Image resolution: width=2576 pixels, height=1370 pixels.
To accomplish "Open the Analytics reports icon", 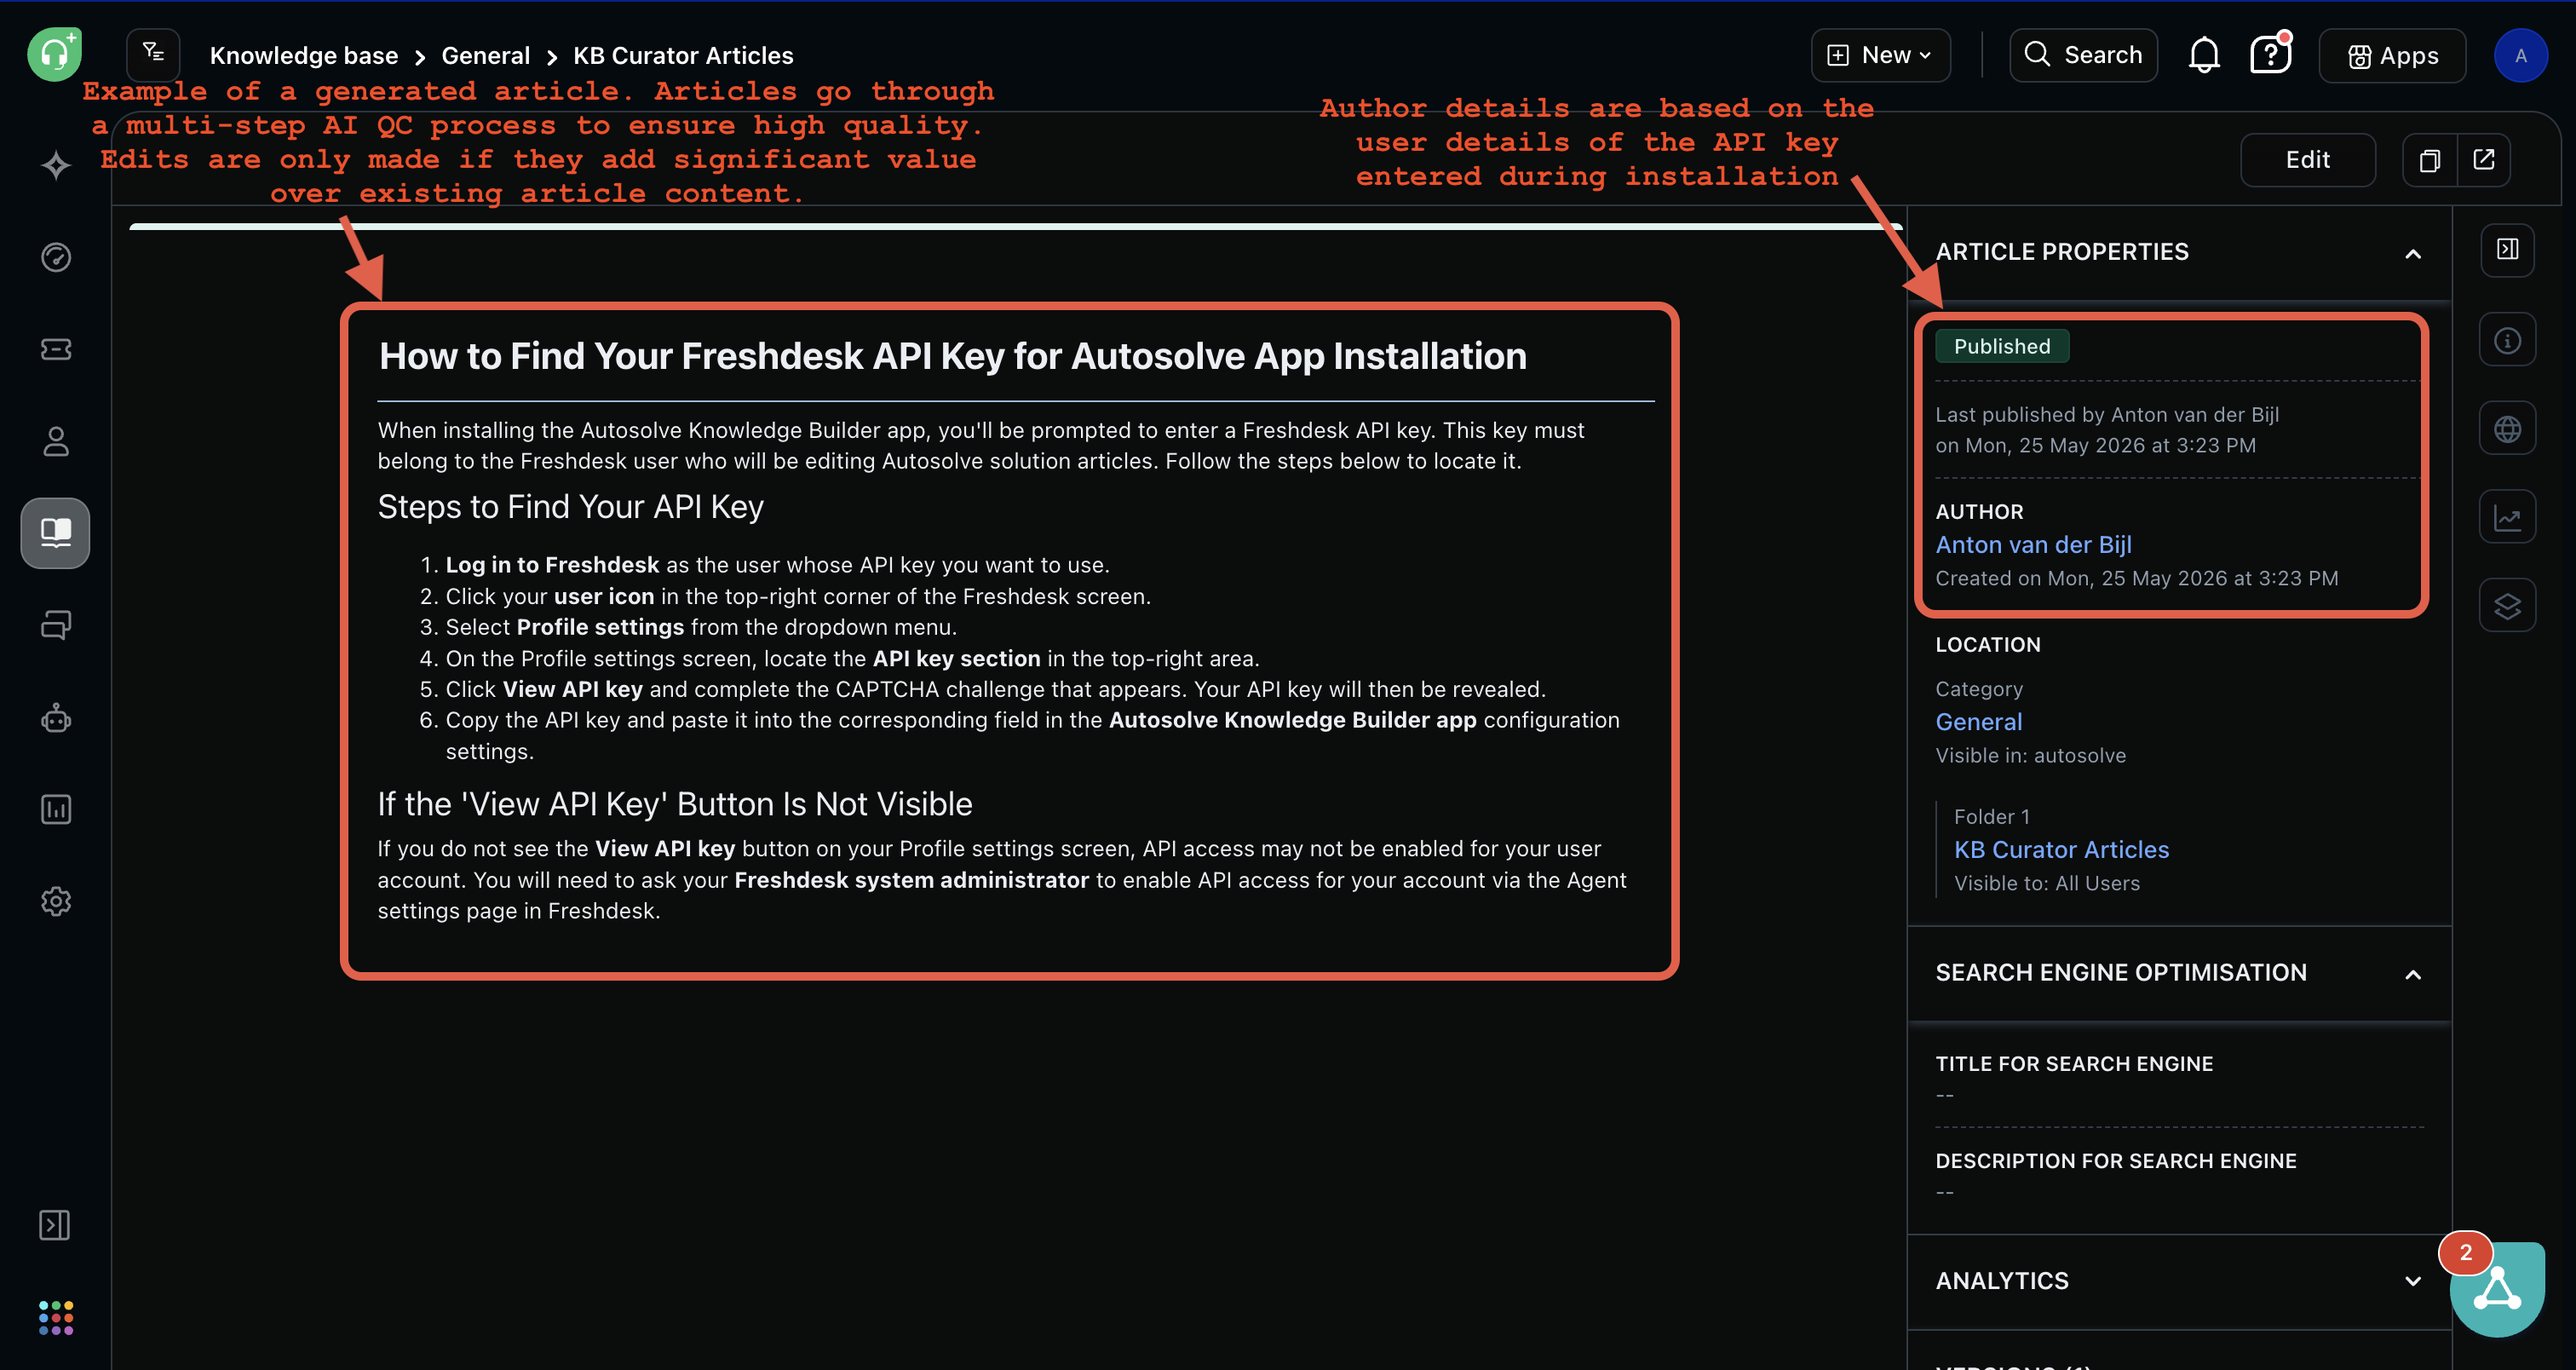I will click(56, 809).
